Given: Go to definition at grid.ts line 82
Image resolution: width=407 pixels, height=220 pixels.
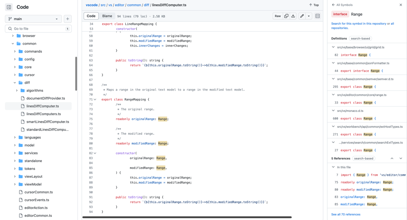Looking at the screenshot, I should pos(367,55).
